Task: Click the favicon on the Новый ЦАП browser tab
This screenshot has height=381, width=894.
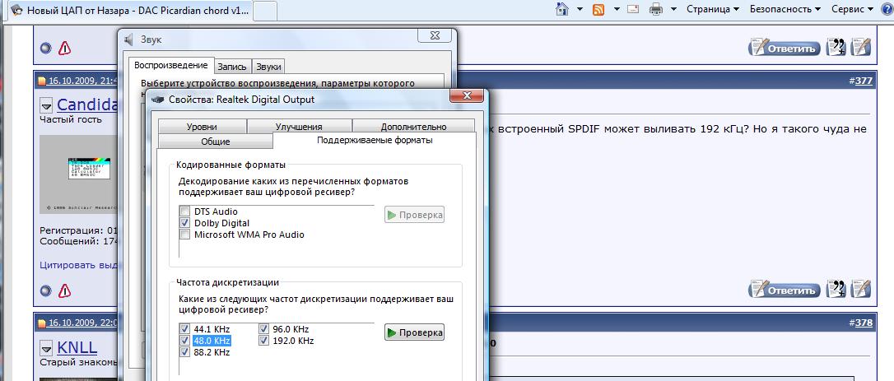Action: (17, 10)
